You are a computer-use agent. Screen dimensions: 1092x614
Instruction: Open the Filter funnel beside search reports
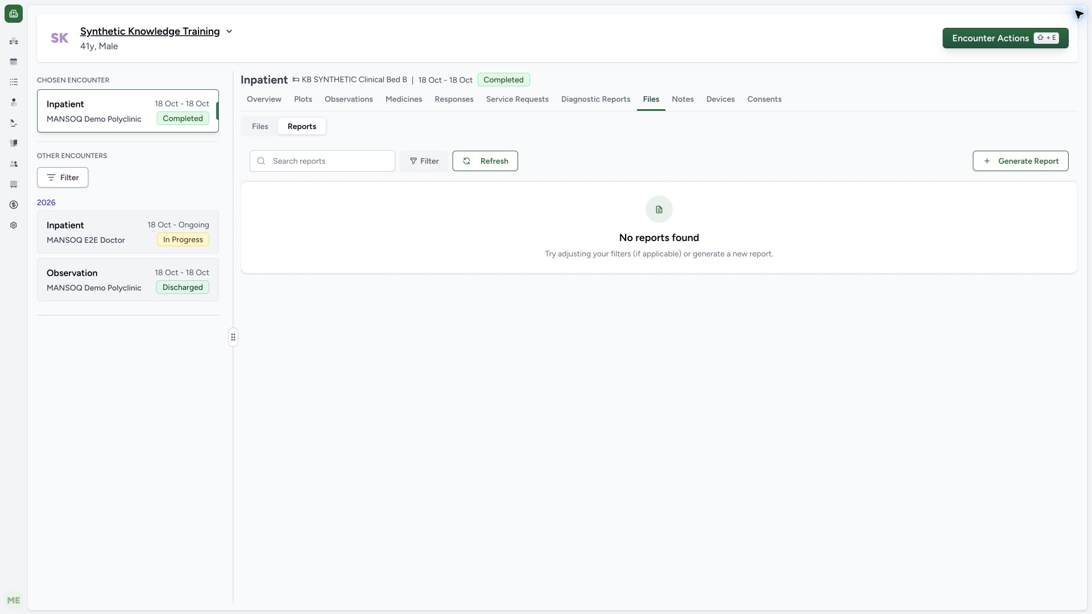pos(424,161)
